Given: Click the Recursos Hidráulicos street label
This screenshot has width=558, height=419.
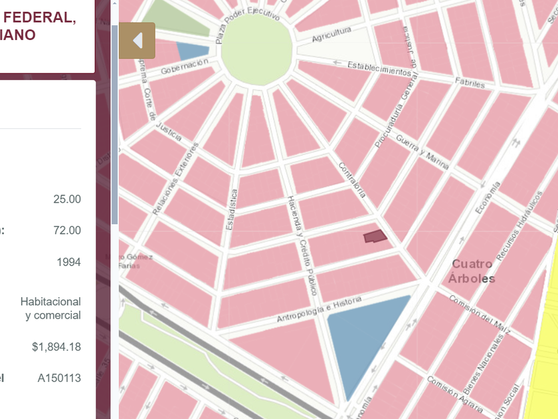Looking at the screenshot, I should click(x=519, y=225).
